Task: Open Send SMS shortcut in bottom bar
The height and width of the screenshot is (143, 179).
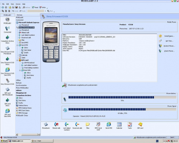Action: coord(109,126)
